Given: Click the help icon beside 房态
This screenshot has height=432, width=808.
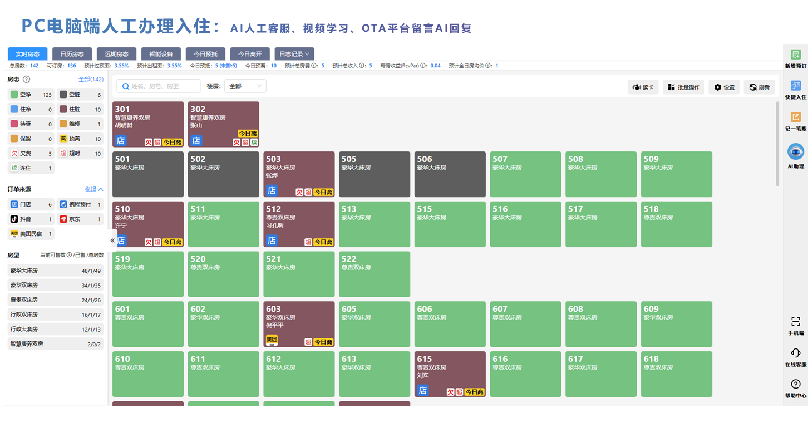Looking at the screenshot, I should (x=26, y=80).
